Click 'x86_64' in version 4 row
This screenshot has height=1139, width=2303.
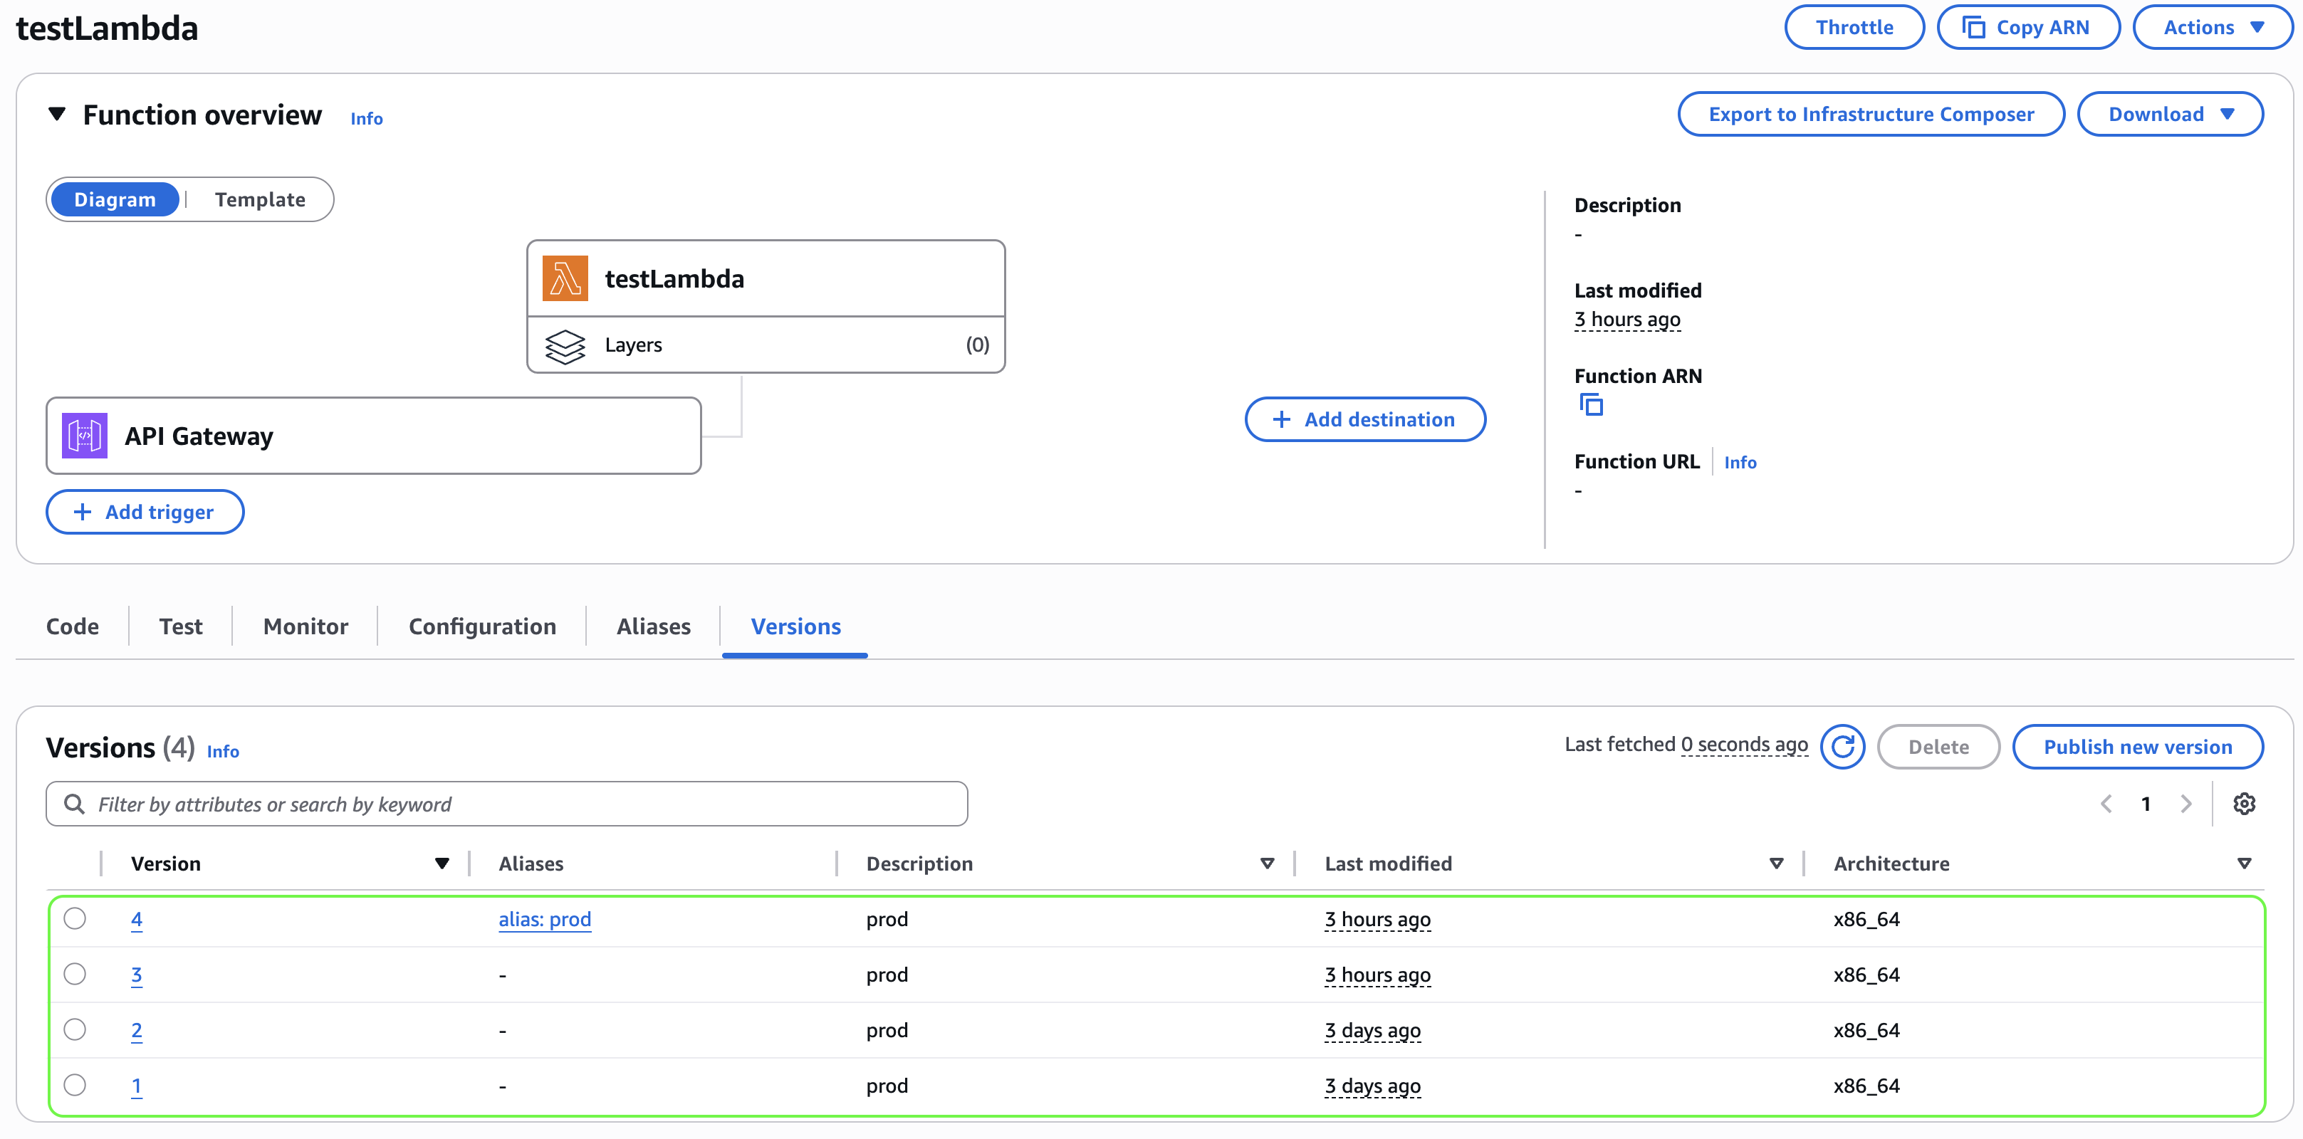pos(1866,919)
